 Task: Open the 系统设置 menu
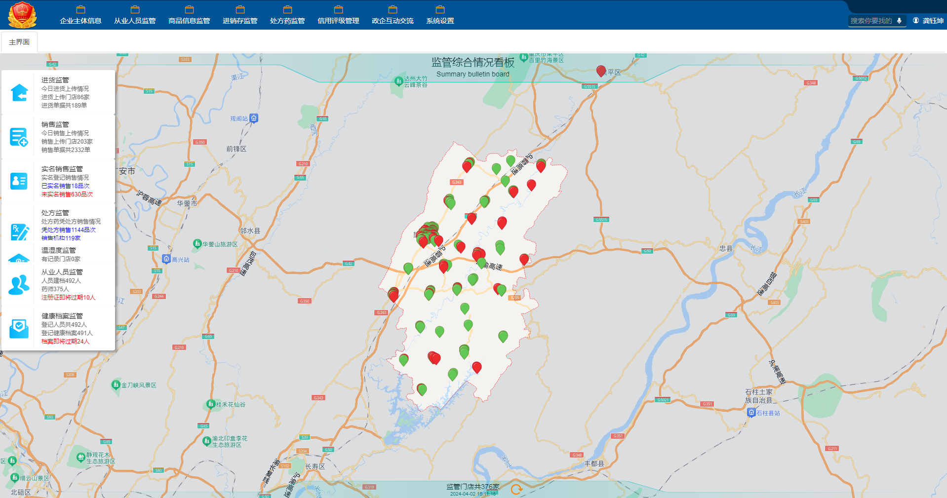click(x=440, y=15)
